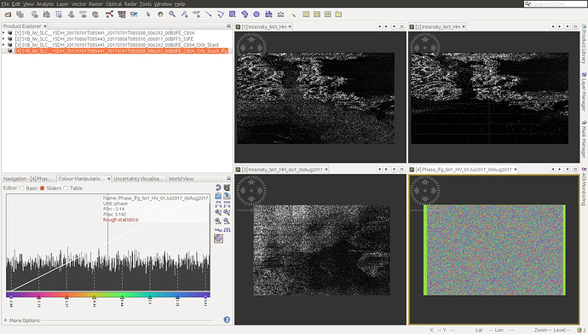588x334 pixels.
Task: Open the File menu
Action: (5, 3)
